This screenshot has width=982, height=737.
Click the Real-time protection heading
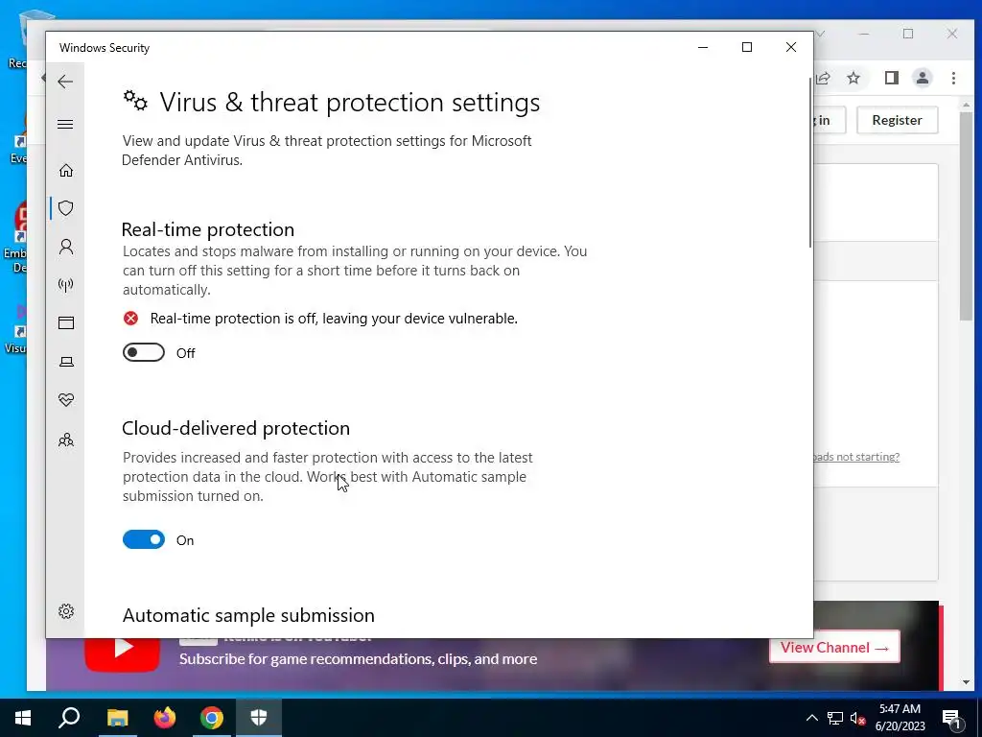208,229
